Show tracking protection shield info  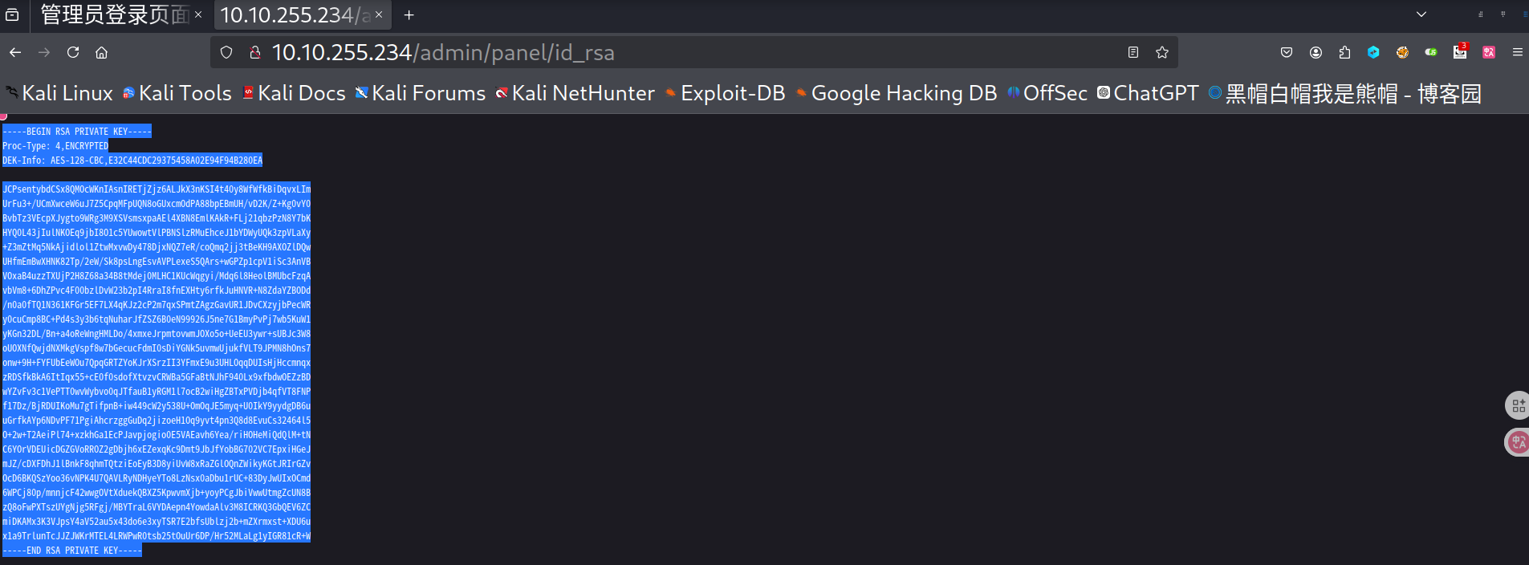click(226, 52)
